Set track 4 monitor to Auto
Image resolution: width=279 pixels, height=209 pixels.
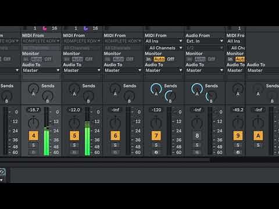(37, 59)
